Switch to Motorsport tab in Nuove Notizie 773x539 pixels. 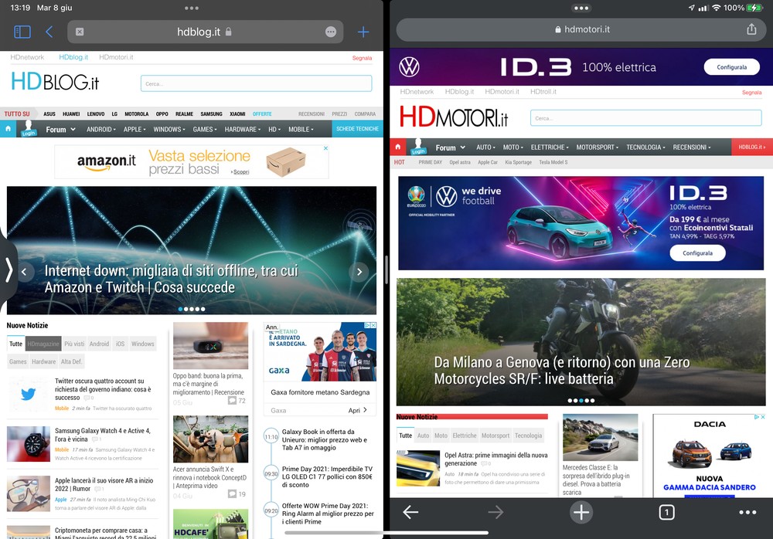click(495, 436)
